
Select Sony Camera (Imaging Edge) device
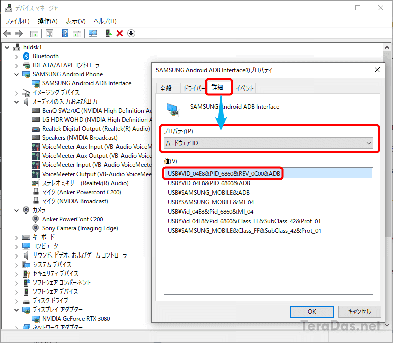tap(80, 228)
